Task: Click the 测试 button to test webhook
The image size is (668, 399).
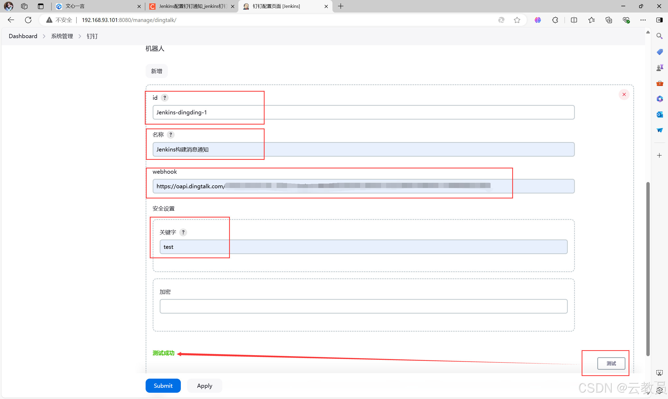Action: (x=612, y=363)
